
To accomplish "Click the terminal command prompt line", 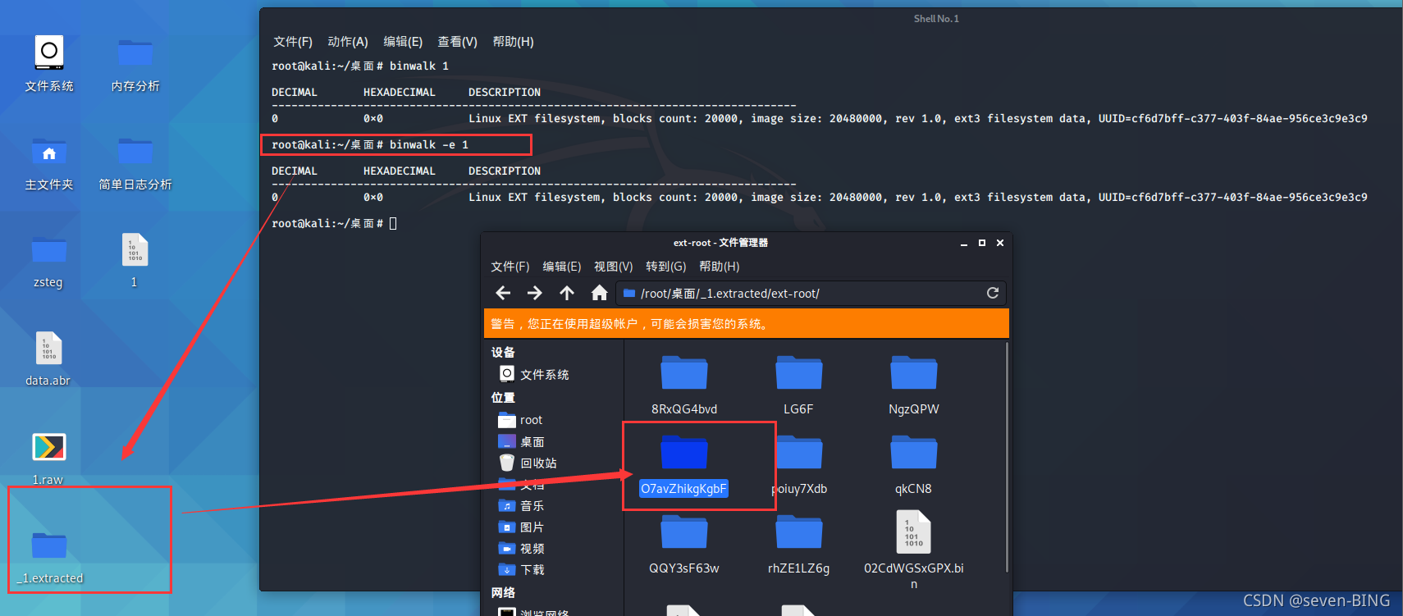I will pyautogui.click(x=335, y=223).
